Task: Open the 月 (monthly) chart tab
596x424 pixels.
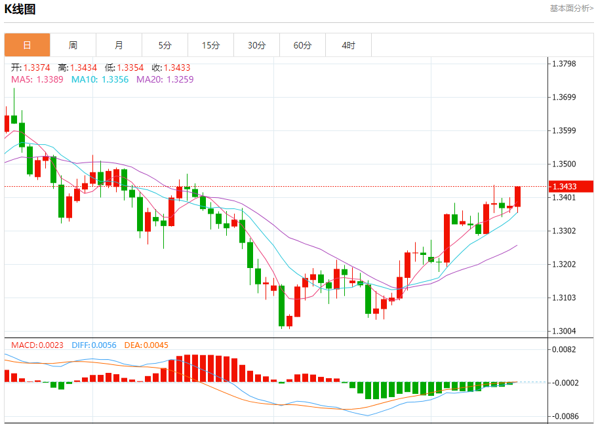Action: (119, 45)
